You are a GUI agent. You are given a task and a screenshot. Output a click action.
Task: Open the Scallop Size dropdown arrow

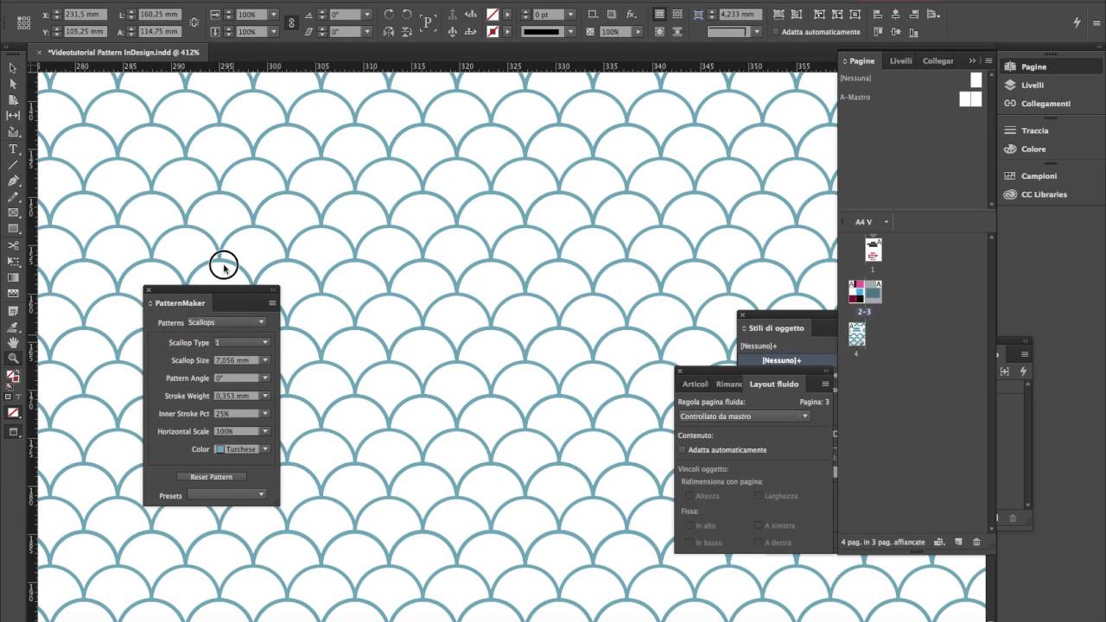265,360
